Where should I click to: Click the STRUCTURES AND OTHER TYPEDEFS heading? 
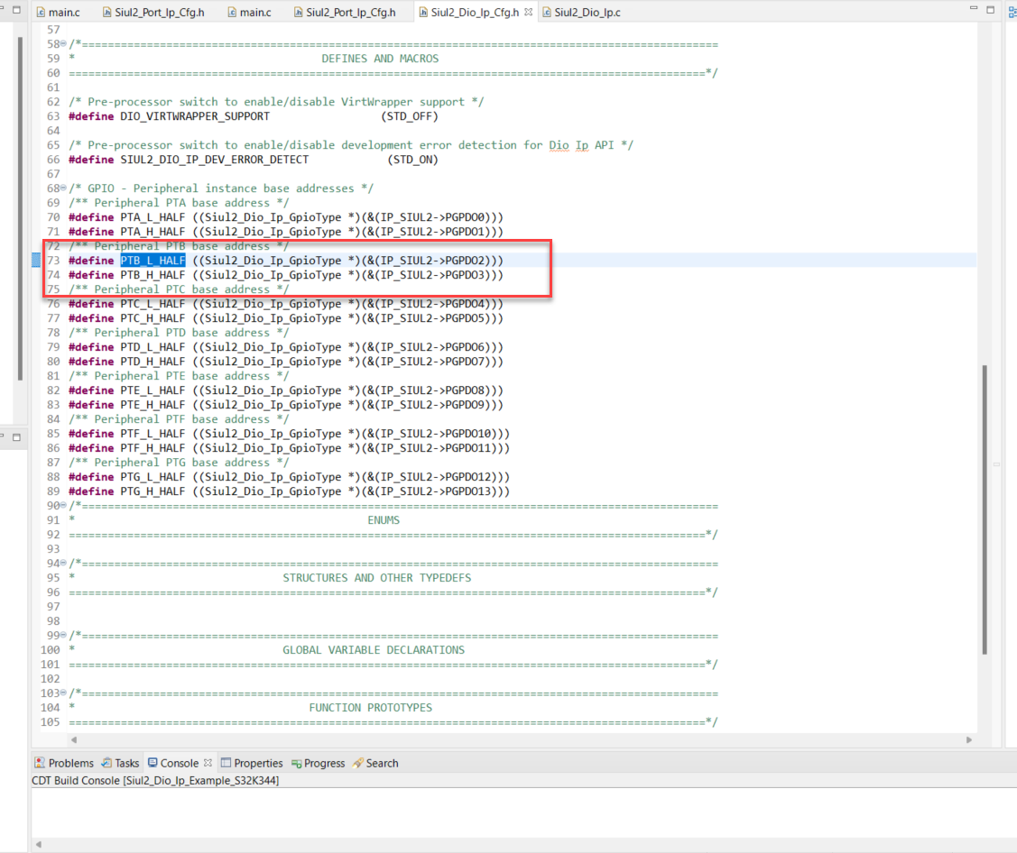click(377, 577)
